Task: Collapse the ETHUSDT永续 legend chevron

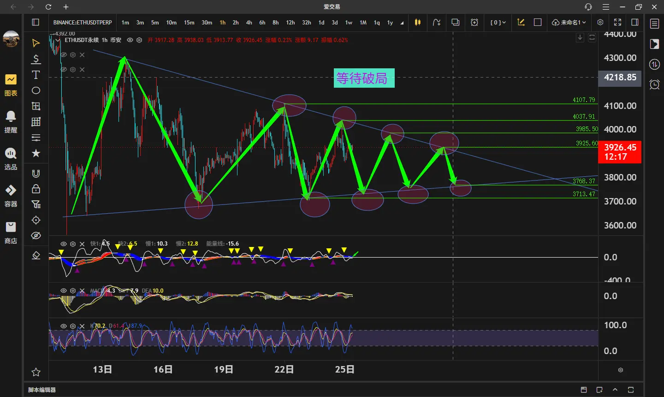Action: (58, 40)
